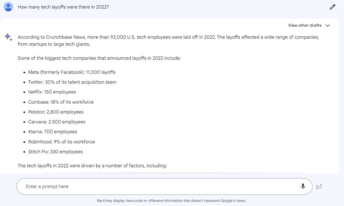Select the Twitter talent acquisition bullet
344x206 pixels.
click(72, 82)
